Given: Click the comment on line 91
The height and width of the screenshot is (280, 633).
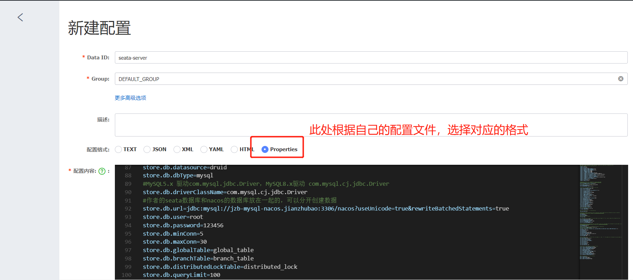Looking at the screenshot, I should pyautogui.click(x=240, y=200).
